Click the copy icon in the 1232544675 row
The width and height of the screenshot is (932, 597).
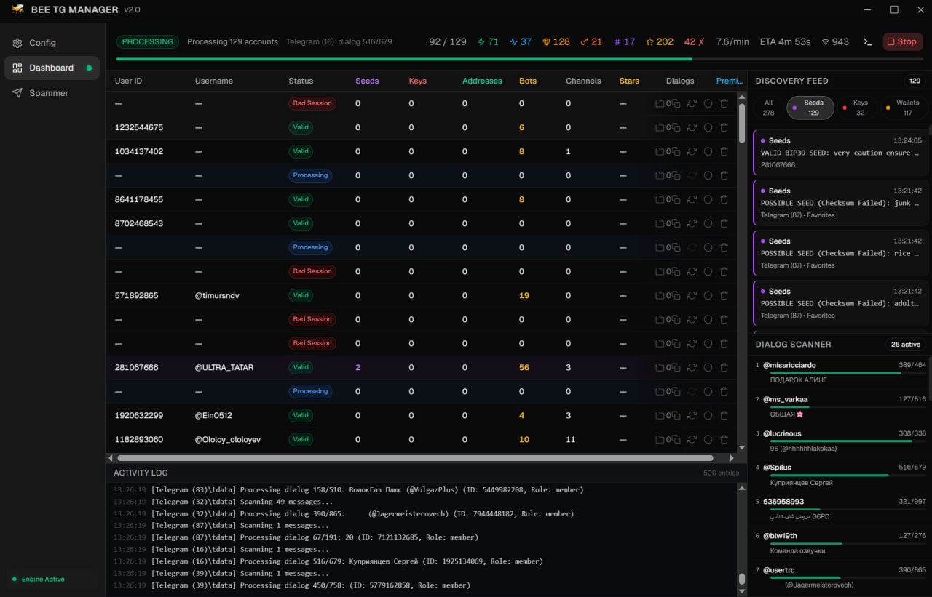click(676, 127)
